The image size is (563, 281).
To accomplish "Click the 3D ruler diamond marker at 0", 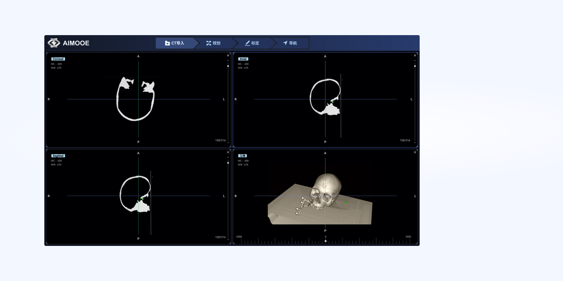I will pyautogui.click(x=325, y=241).
